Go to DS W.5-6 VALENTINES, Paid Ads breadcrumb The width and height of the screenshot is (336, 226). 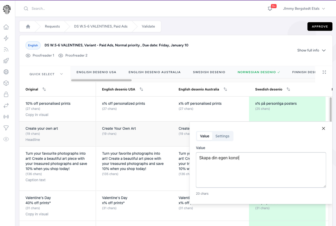tap(101, 26)
